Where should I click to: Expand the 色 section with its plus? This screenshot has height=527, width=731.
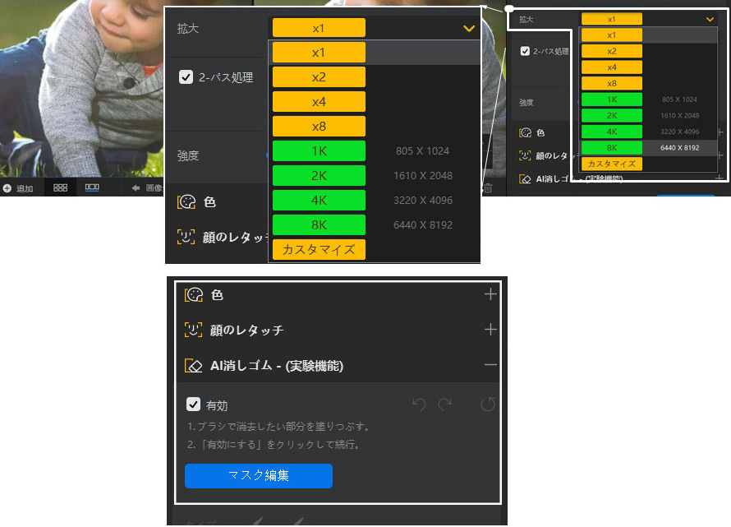pyautogui.click(x=490, y=294)
